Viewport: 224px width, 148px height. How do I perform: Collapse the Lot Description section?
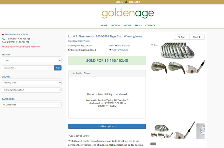107,126
